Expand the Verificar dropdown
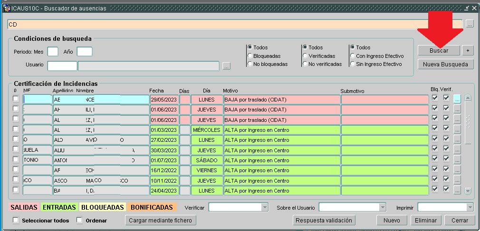 pos(262,207)
